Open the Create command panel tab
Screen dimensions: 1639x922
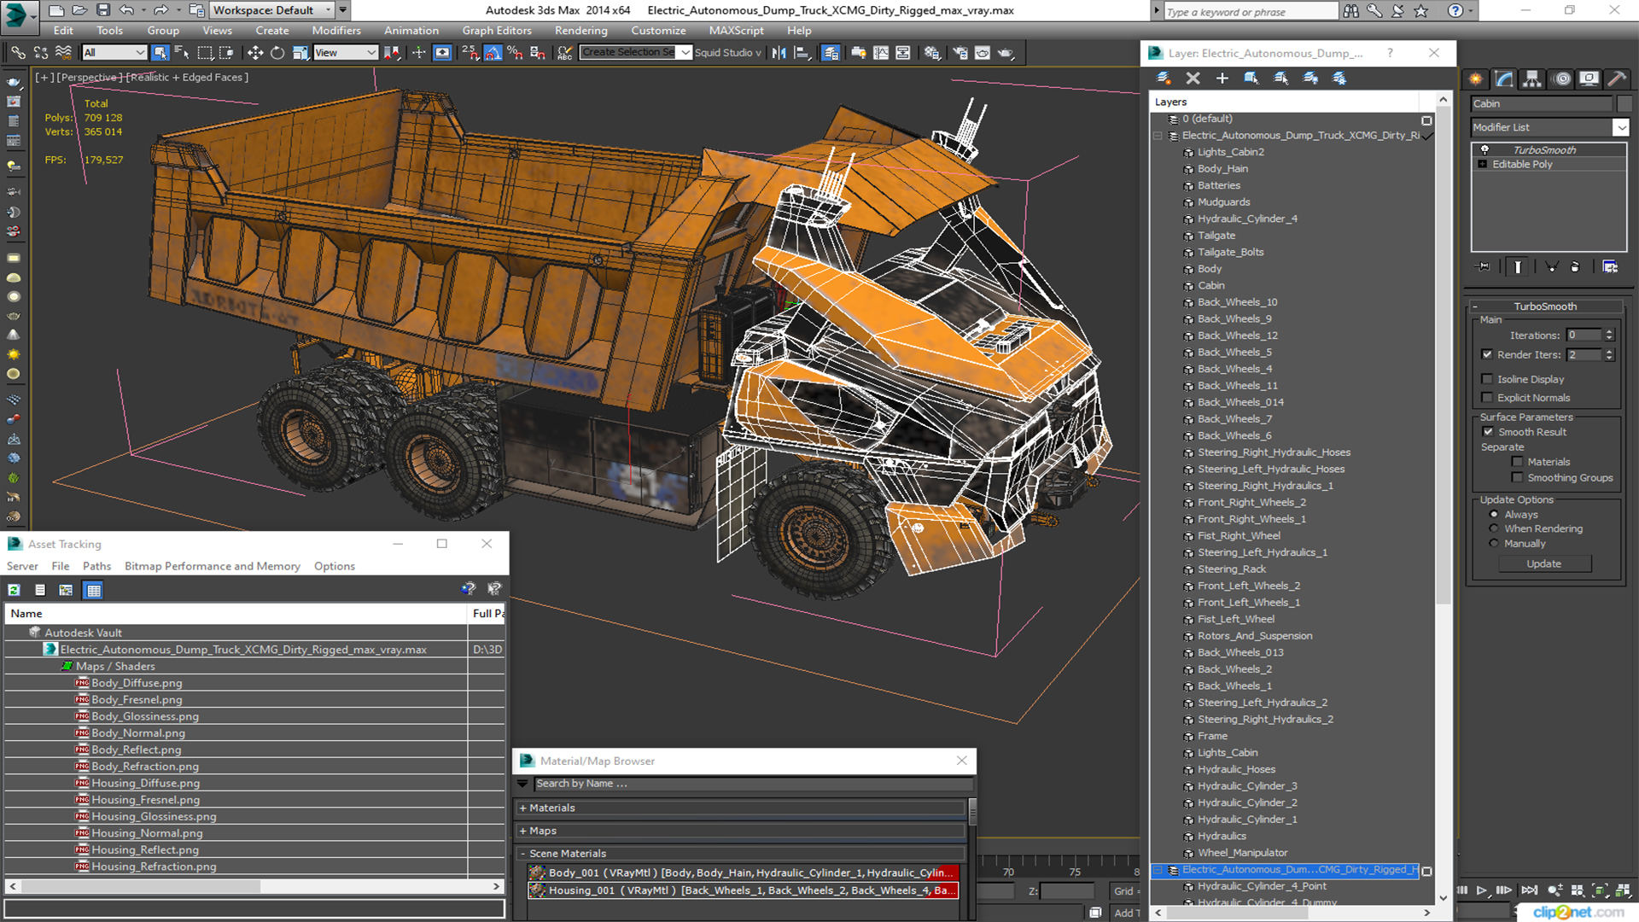[1476, 79]
